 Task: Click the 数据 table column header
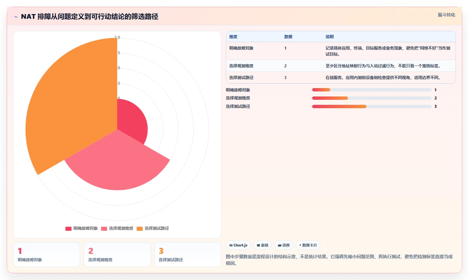288,37
